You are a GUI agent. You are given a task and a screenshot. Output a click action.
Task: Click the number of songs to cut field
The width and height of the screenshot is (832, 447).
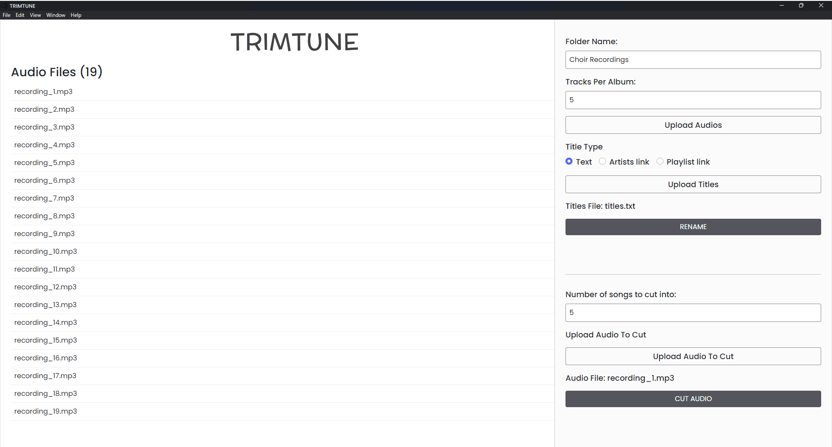pyautogui.click(x=693, y=313)
